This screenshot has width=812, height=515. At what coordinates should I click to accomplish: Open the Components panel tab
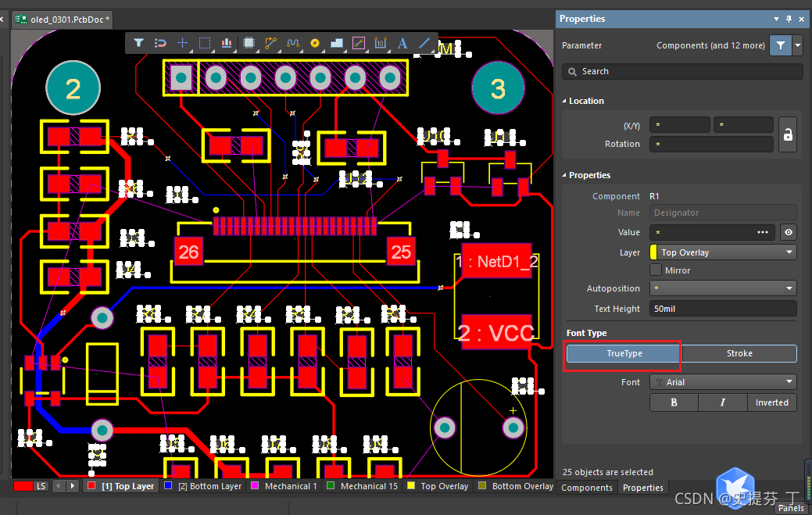587,488
